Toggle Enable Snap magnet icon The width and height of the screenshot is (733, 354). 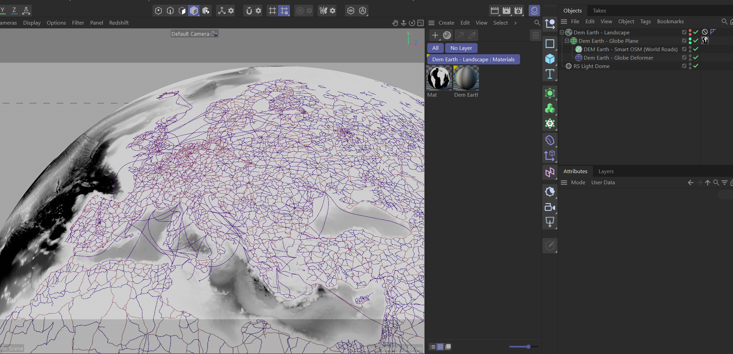pyautogui.click(x=249, y=11)
